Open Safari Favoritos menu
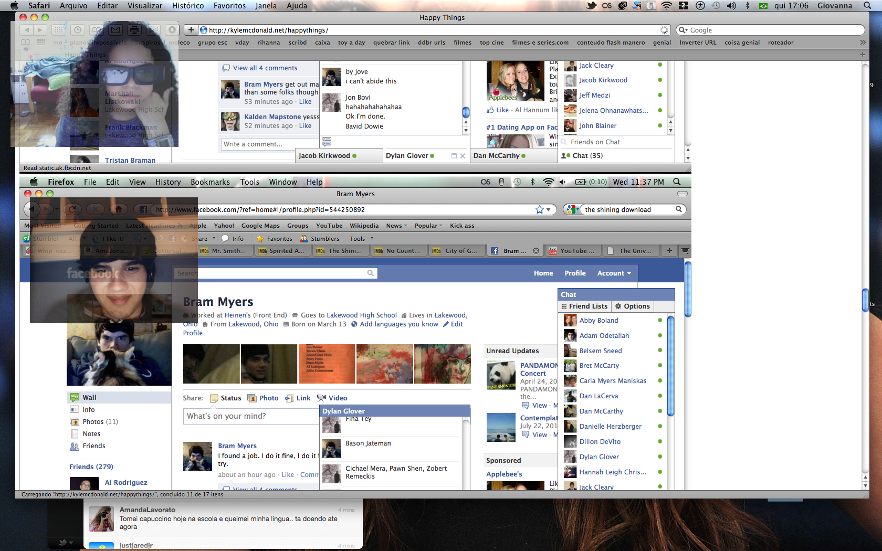This screenshot has width=882, height=551. [x=229, y=6]
